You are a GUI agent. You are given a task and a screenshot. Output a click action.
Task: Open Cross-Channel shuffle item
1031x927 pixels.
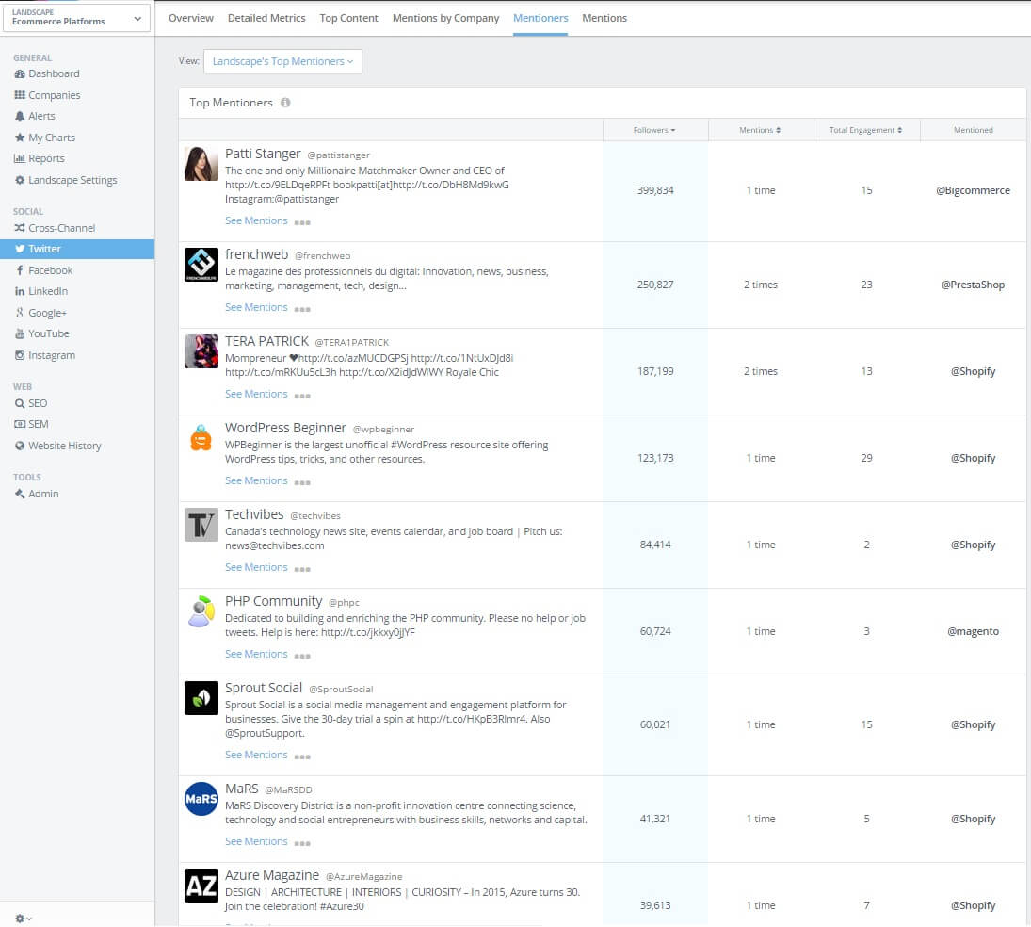click(55, 228)
